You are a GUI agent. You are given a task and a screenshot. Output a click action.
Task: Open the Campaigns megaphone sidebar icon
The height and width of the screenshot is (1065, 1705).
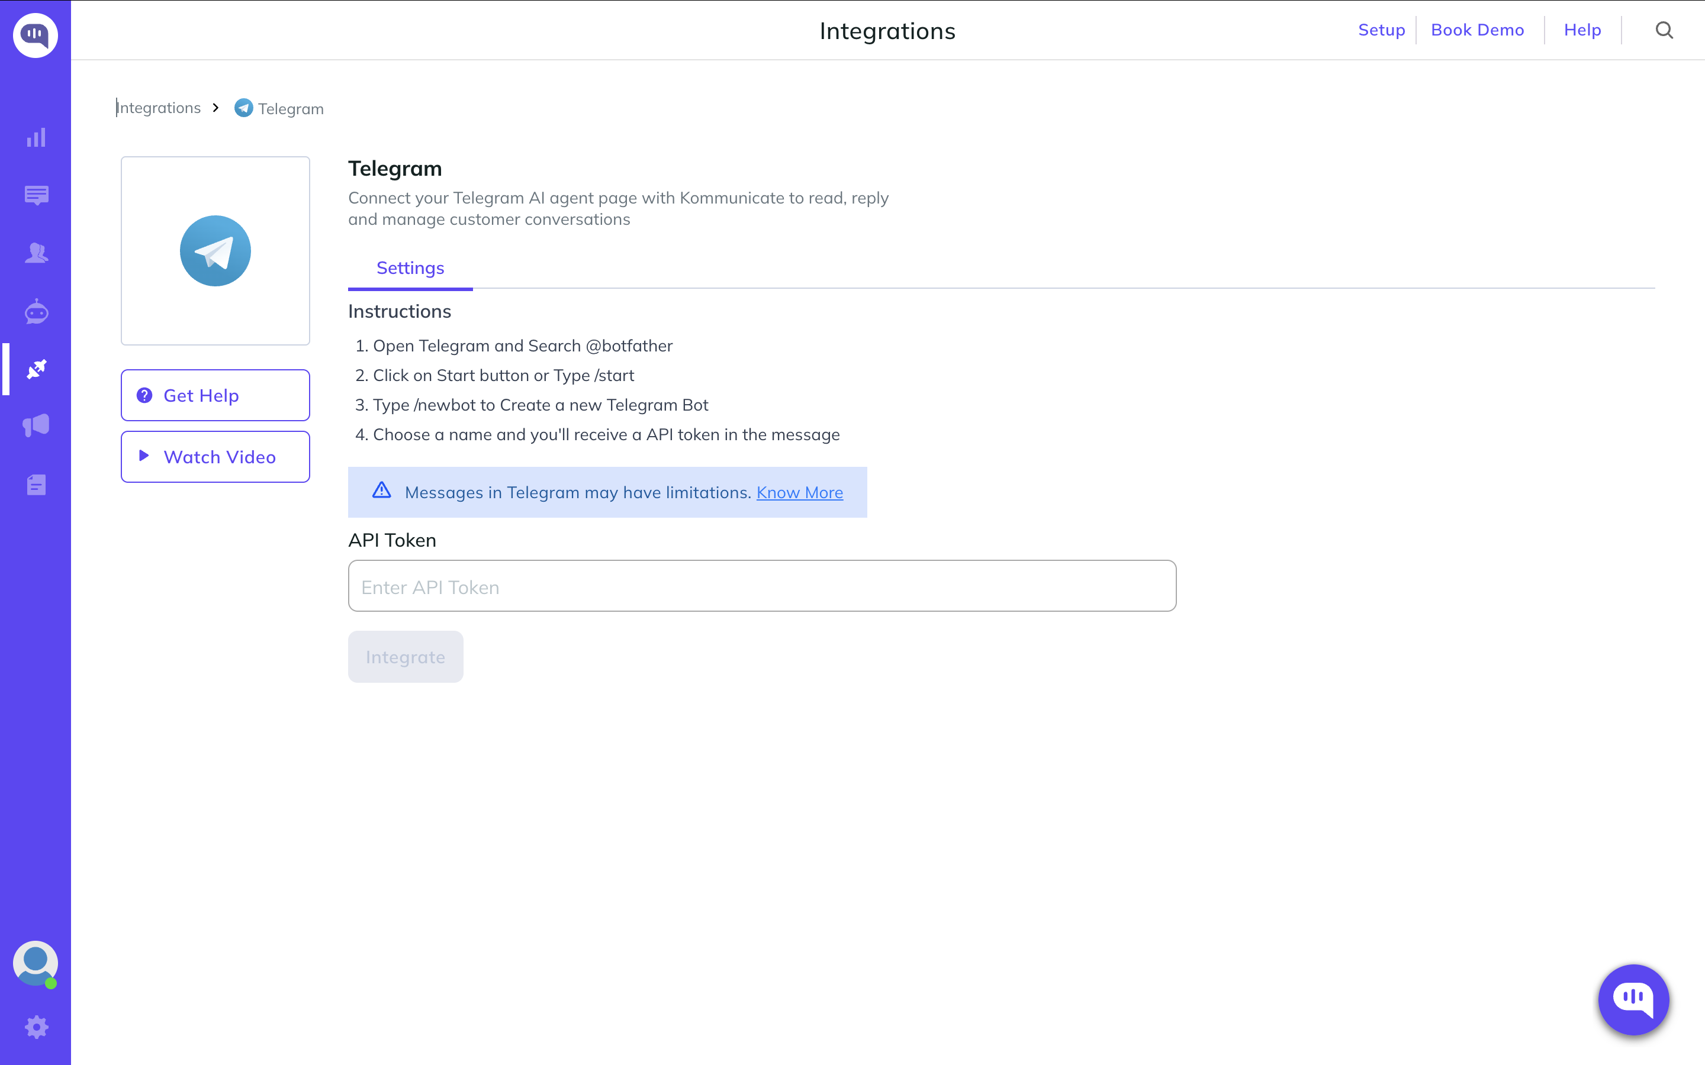(x=36, y=425)
